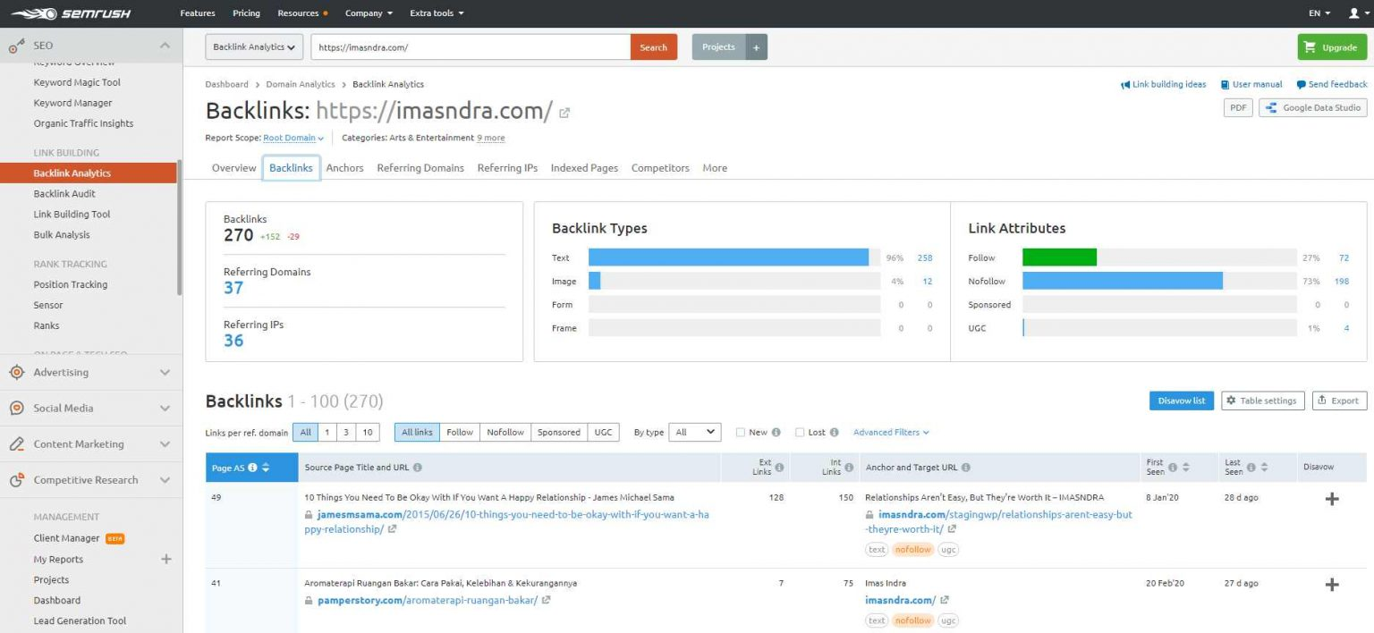Click the plus next to My Reports
The image size is (1374, 633).
point(165,559)
